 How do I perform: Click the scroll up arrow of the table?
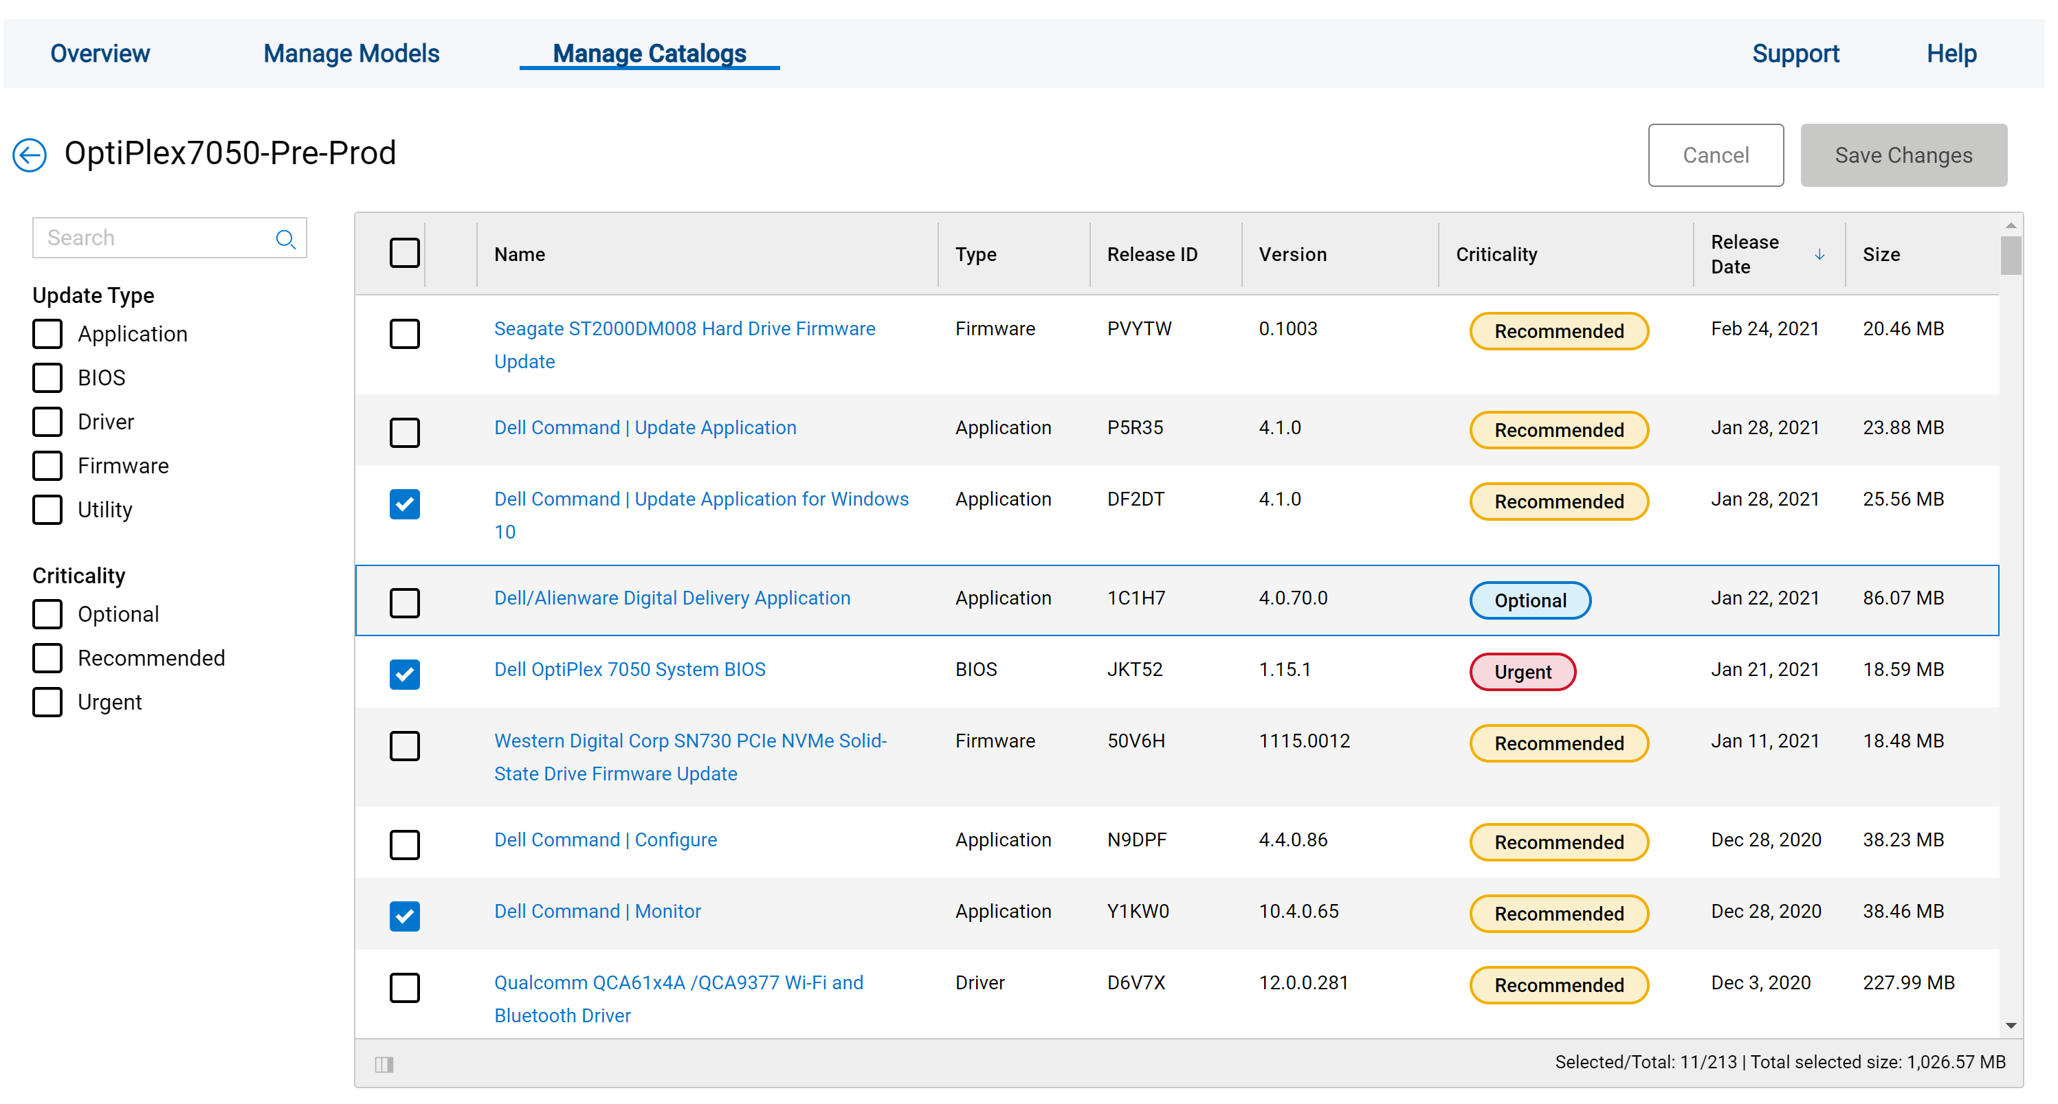click(2011, 226)
